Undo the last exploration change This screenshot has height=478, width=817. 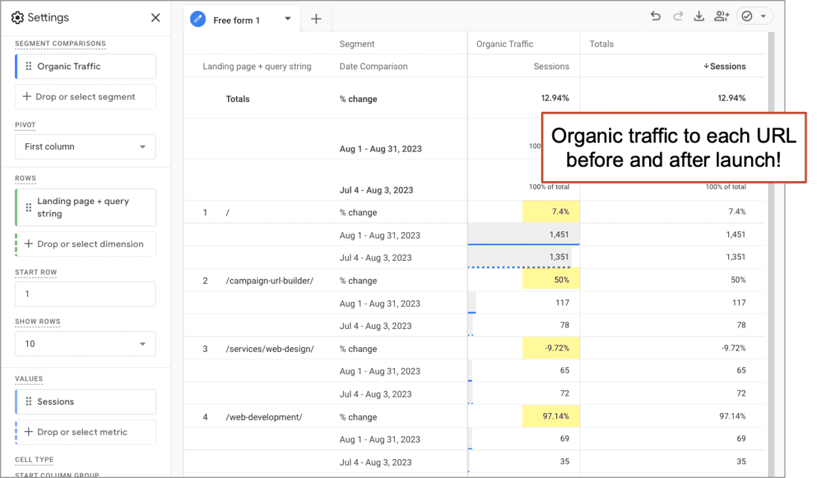(x=656, y=16)
